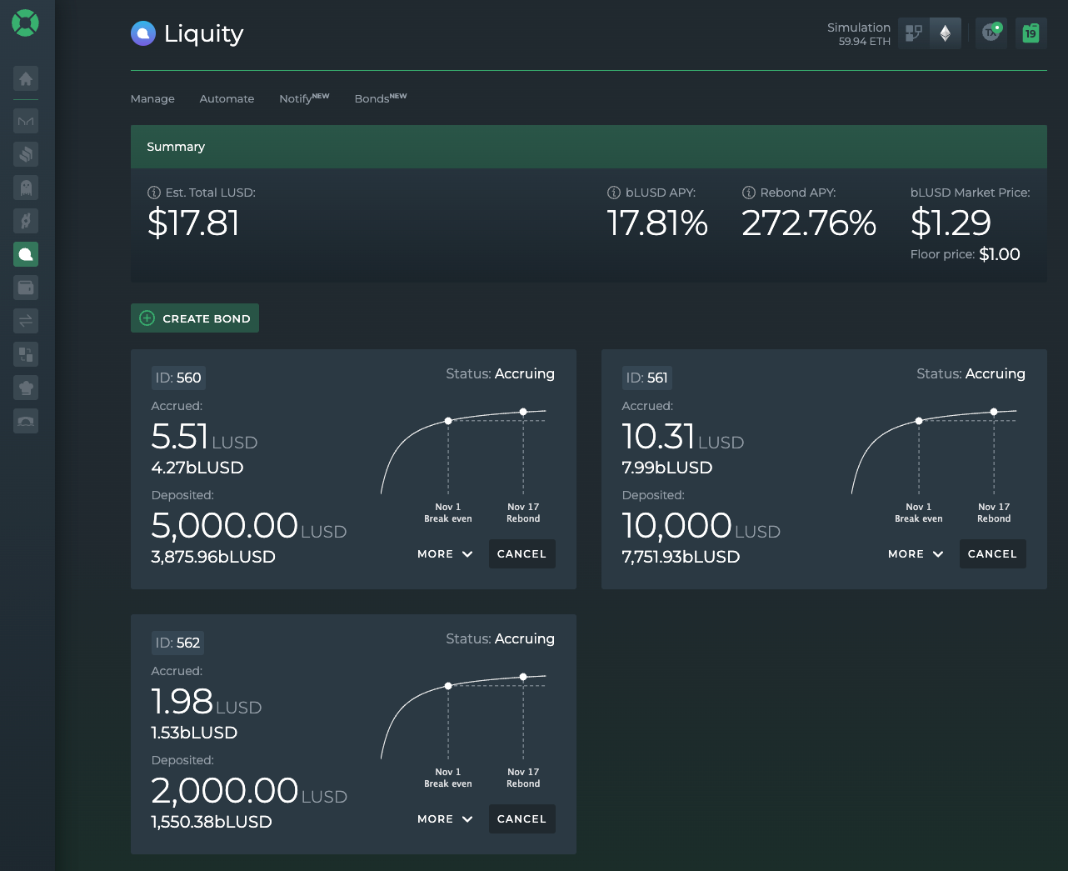
Task: Open the bridge icon in sidebar
Action: pos(26,421)
